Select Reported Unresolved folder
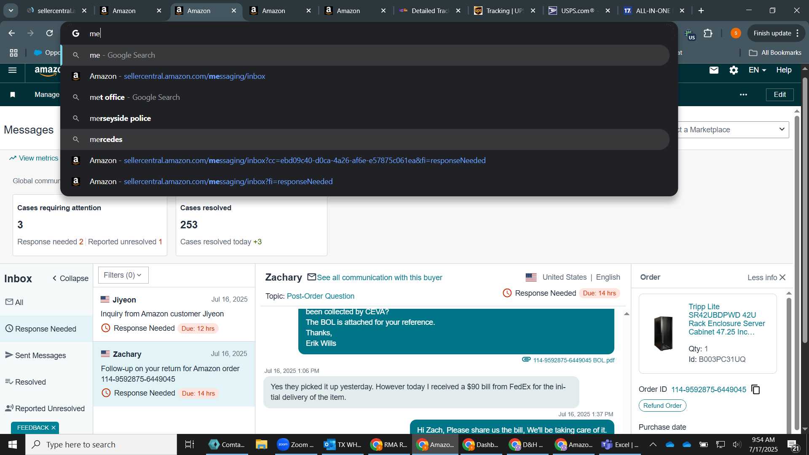 tap(46, 409)
